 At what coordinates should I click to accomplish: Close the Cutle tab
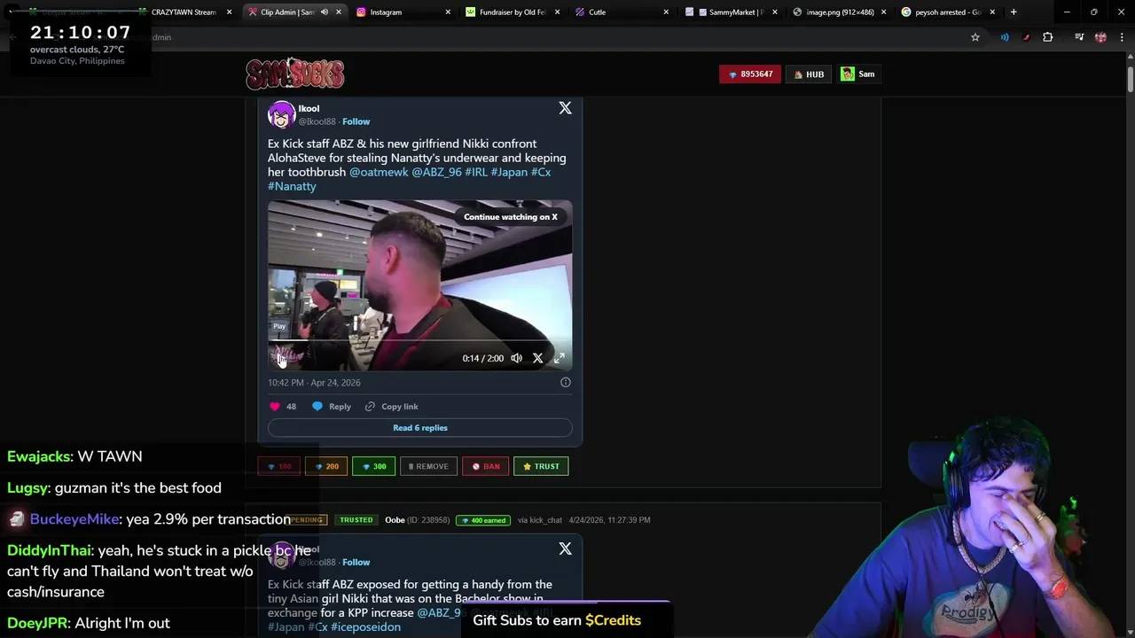(666, 12)
